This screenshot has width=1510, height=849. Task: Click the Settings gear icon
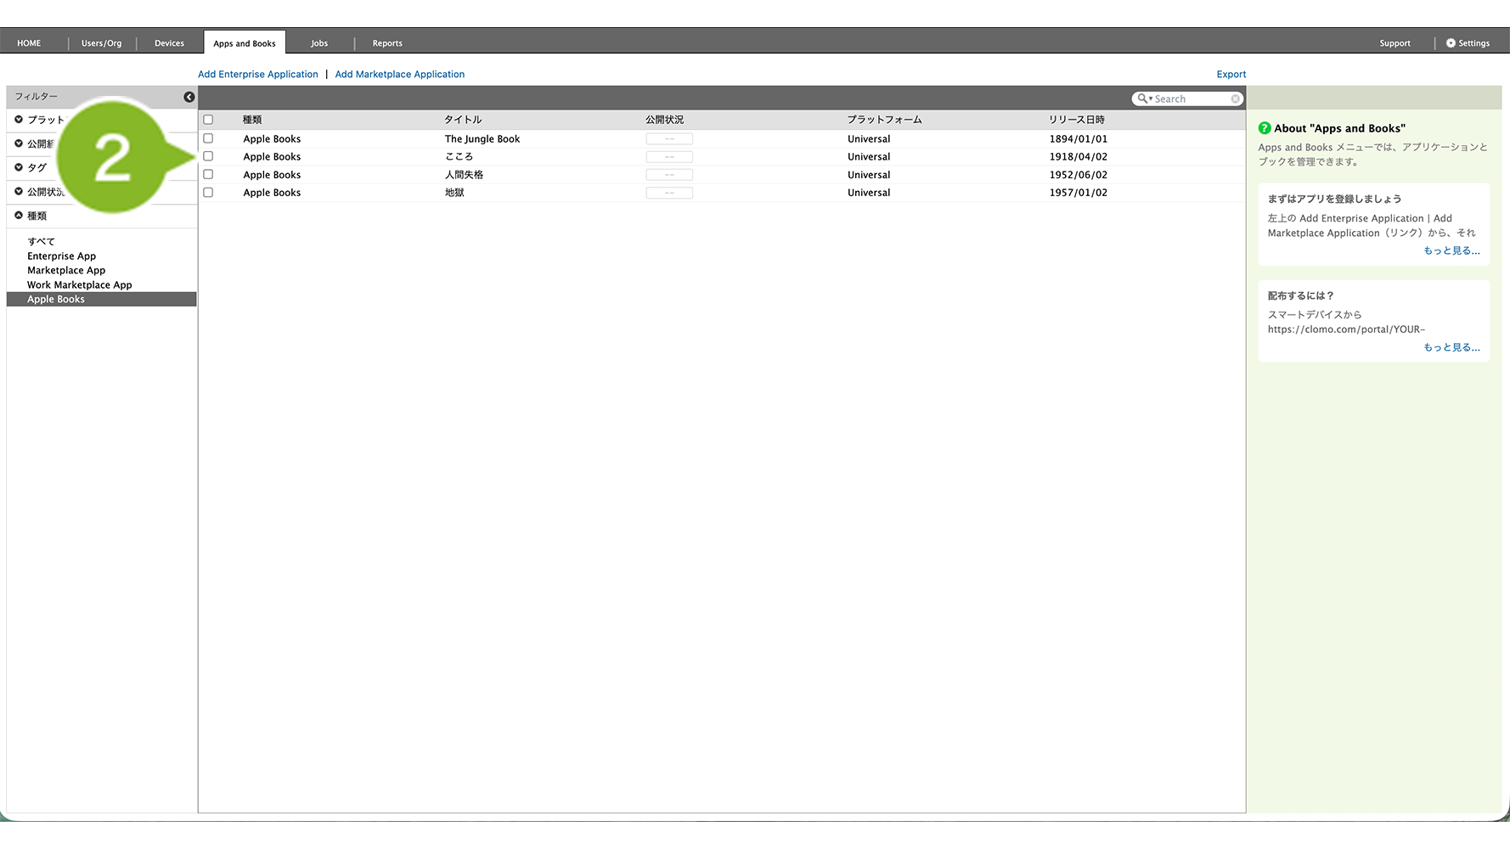click(x=1451, y=43)
